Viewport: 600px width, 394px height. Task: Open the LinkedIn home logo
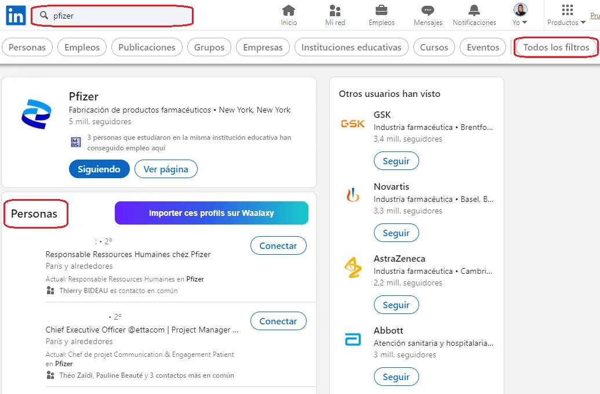(16, 15)
